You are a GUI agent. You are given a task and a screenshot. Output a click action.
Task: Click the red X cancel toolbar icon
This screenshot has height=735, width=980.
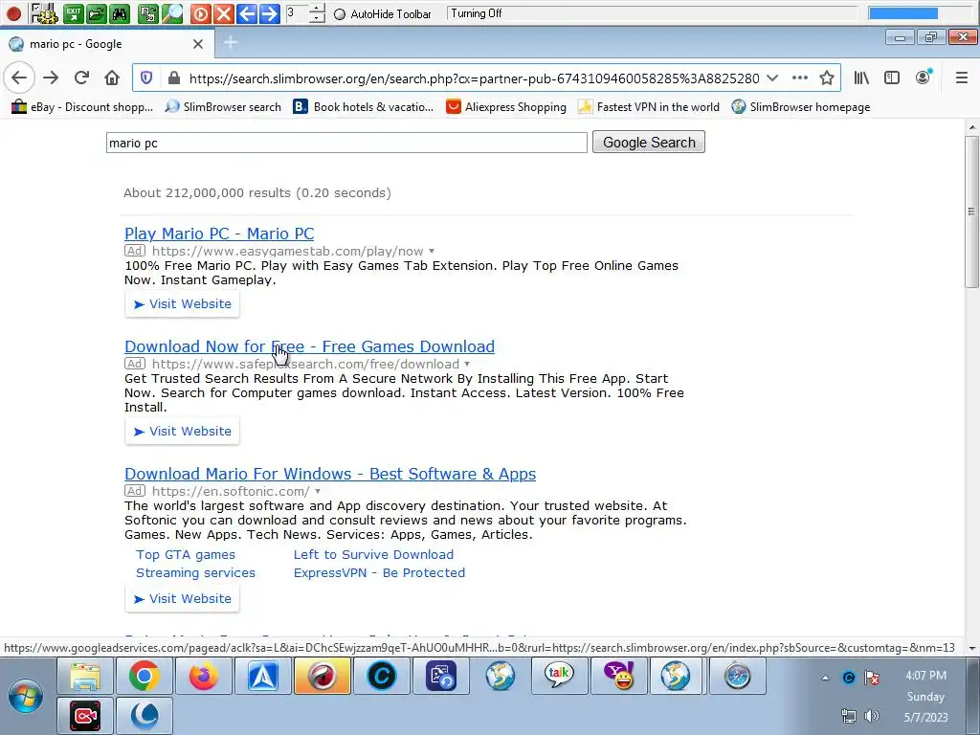224,13
